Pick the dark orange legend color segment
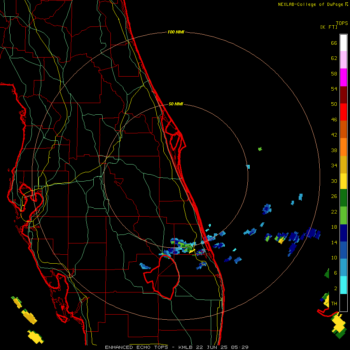Viewport: 350px width, 350px height. click(x=343, y=129)
